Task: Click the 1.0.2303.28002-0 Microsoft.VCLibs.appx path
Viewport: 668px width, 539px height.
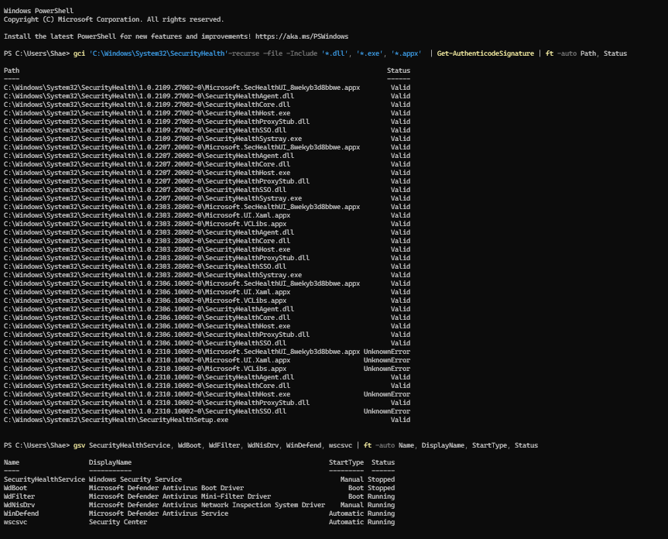Action: (145, 224)
